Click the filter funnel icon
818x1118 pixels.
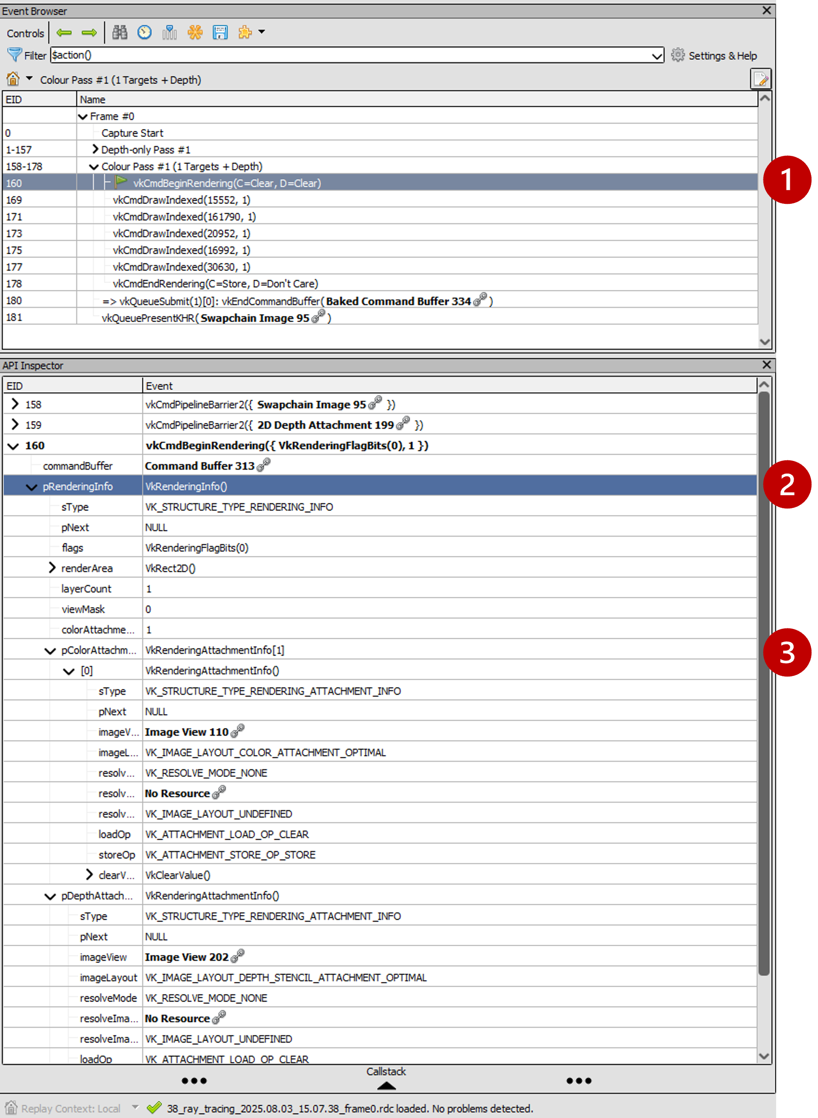15,55
